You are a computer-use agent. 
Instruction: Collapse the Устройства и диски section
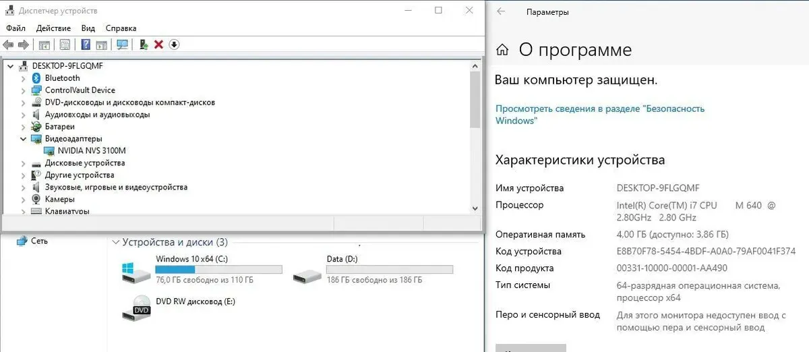coord(116,242)
